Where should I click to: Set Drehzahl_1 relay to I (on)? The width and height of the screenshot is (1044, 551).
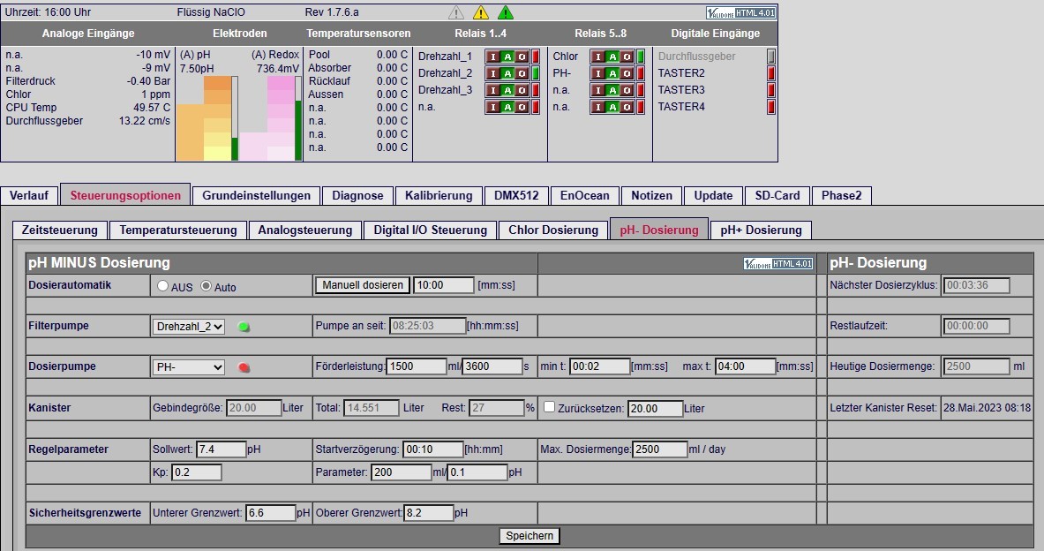[x=493, y=57]
